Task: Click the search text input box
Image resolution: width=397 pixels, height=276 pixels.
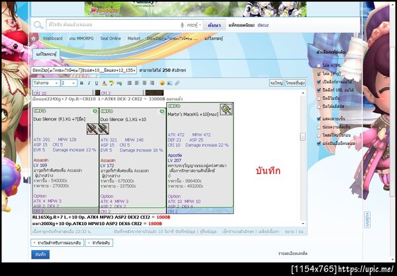Action: tap(112, 25)
